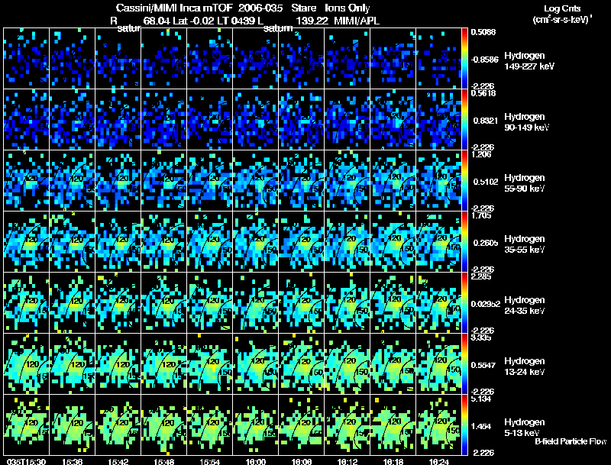Select the Hydrogen 24-35 keV frame at 15:42
This screenshot has width=611, height=465.
[x=118, y=302]
